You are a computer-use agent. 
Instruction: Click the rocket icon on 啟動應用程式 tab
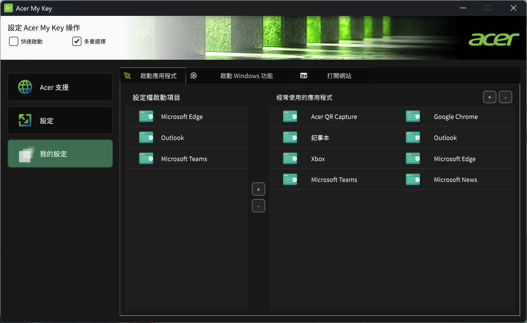coord(127,76)
